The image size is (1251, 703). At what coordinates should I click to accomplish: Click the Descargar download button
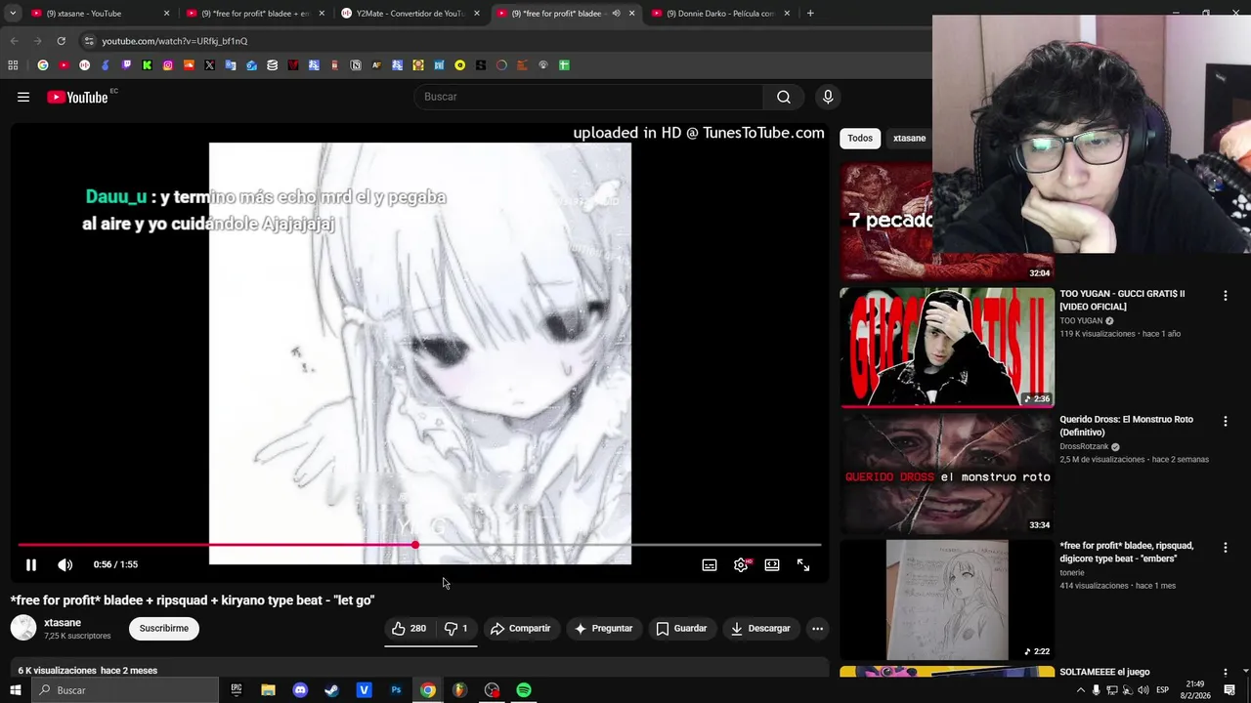click(759, 628)
